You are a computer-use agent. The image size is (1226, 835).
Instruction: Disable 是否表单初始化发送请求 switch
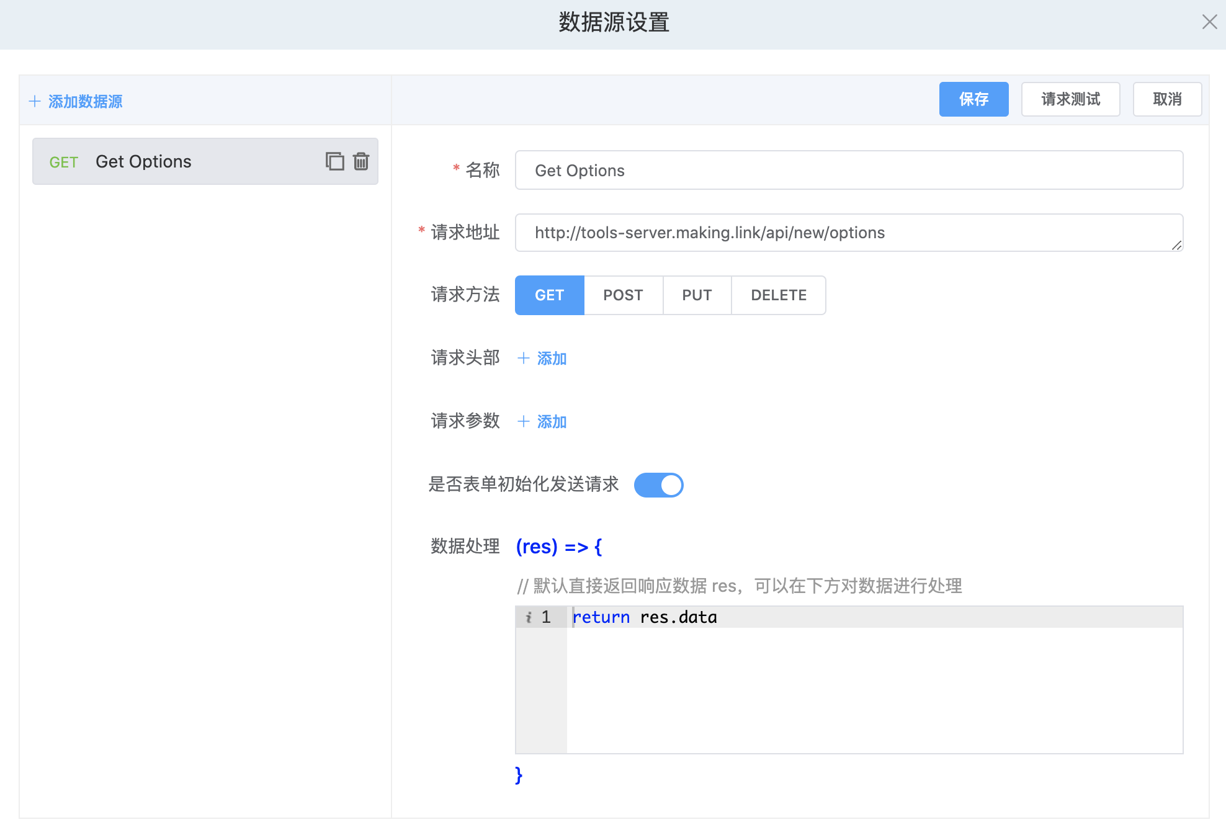click(658, 485)
